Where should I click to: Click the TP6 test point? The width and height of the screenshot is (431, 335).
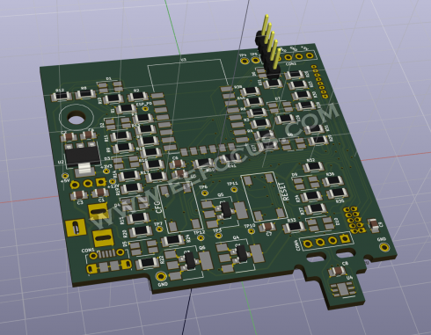(205, 193)
